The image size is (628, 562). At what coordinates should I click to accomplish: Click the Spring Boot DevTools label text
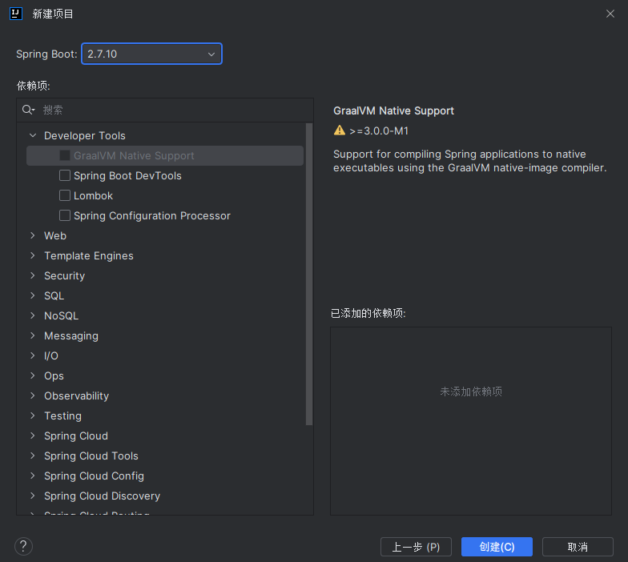[x=127, y=176]
